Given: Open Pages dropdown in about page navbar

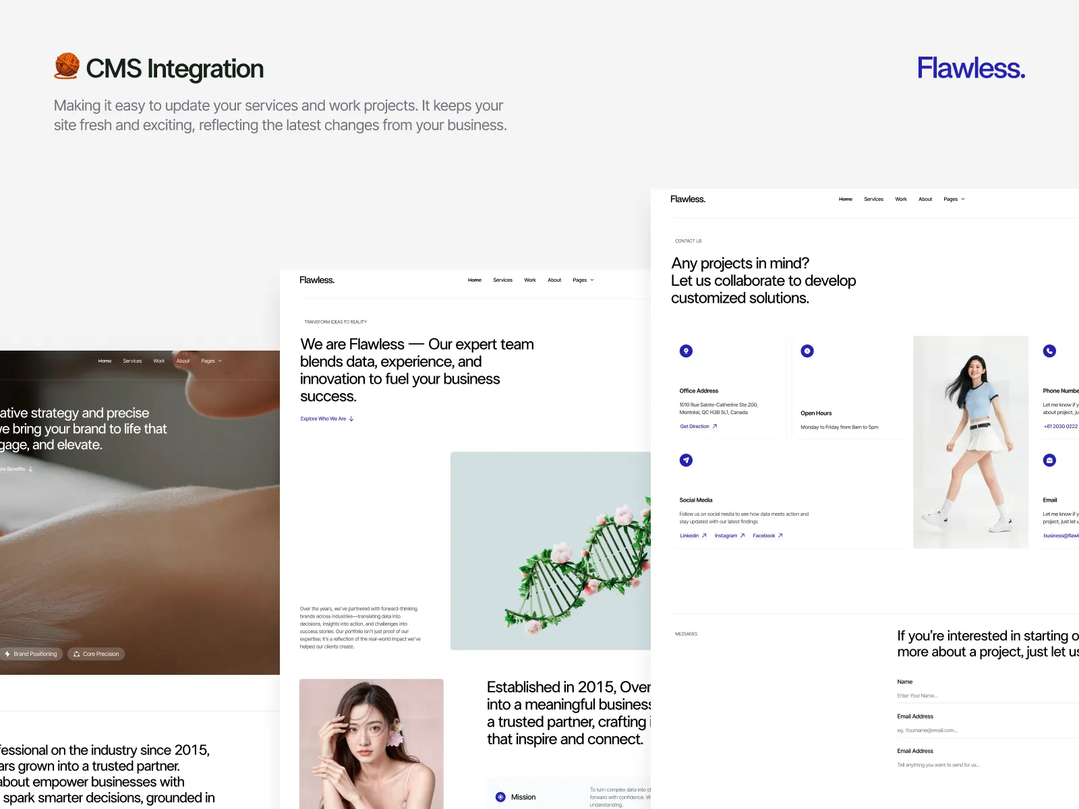Looking at the screenshot, I should click(x=583, y=280).
